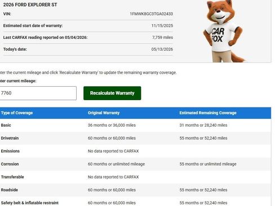Screen dimensions: 275x206
Task: Select the Basic coverage row label
Action: (x=6, y=125)
